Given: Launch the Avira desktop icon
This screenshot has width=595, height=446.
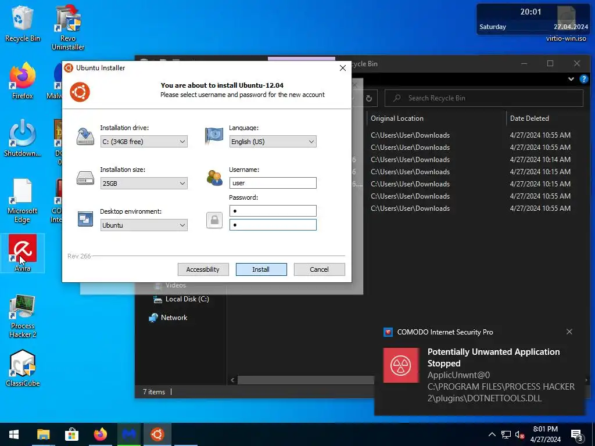Looking at the screenshot, I should coord(23,253).
